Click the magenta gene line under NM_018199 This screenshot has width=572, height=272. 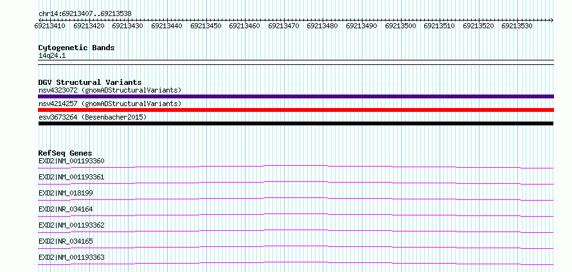pos(296,199)
